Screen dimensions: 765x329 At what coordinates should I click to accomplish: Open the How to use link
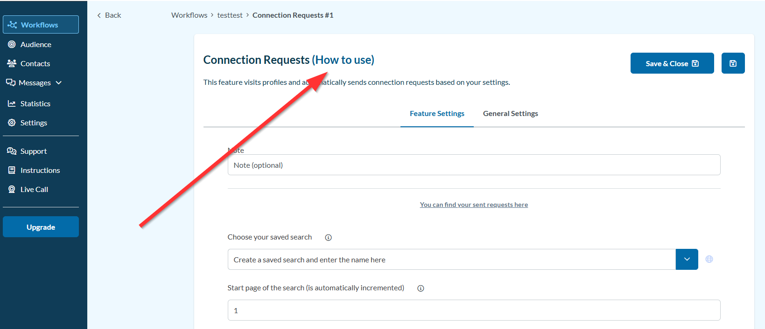coord(344,60)
